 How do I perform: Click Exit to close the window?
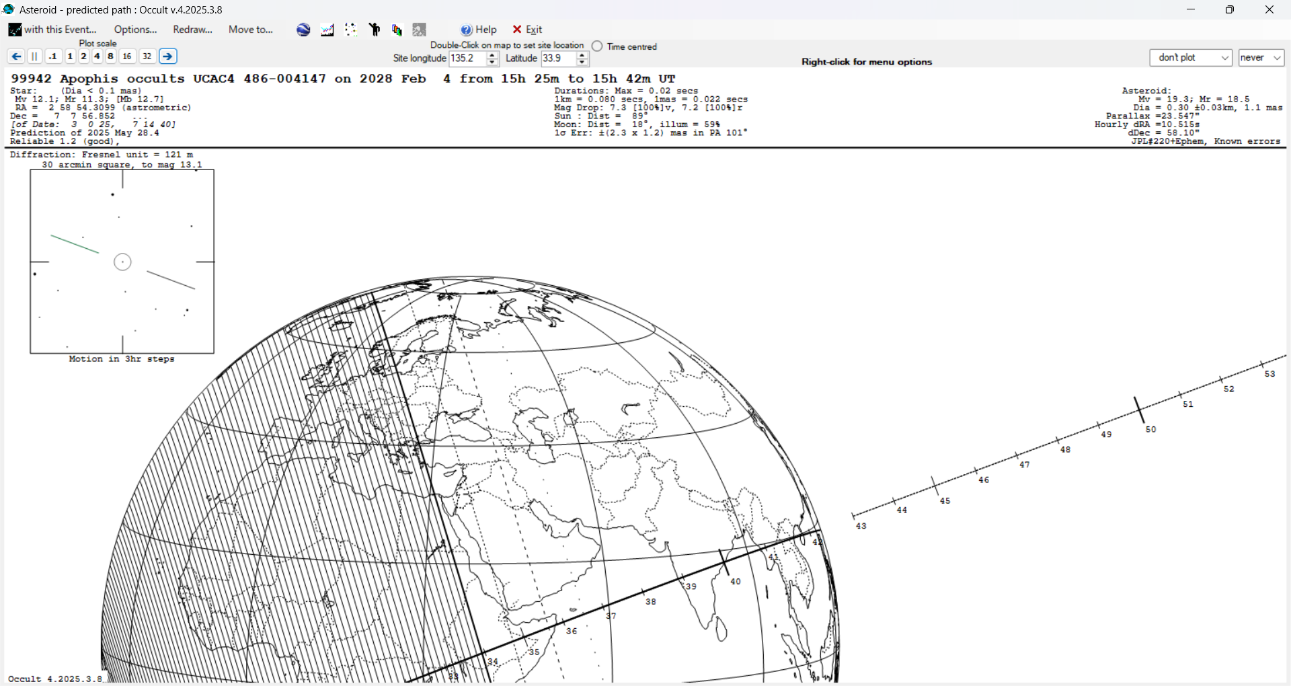pos(528,30)
